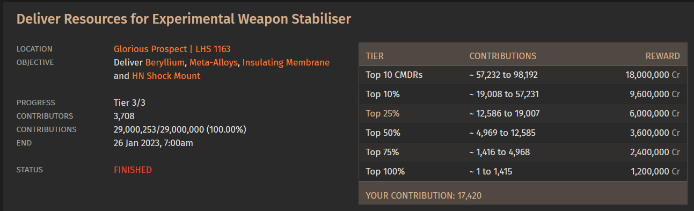This screenshot has width=694, height=211.
Task: Open the HN Shock Mount link
Action: coord(166,76)
